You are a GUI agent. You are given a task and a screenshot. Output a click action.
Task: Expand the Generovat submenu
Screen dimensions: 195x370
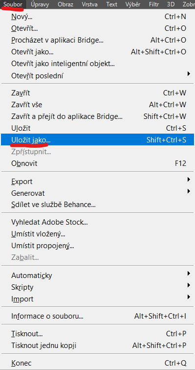[x=97, y=193]
